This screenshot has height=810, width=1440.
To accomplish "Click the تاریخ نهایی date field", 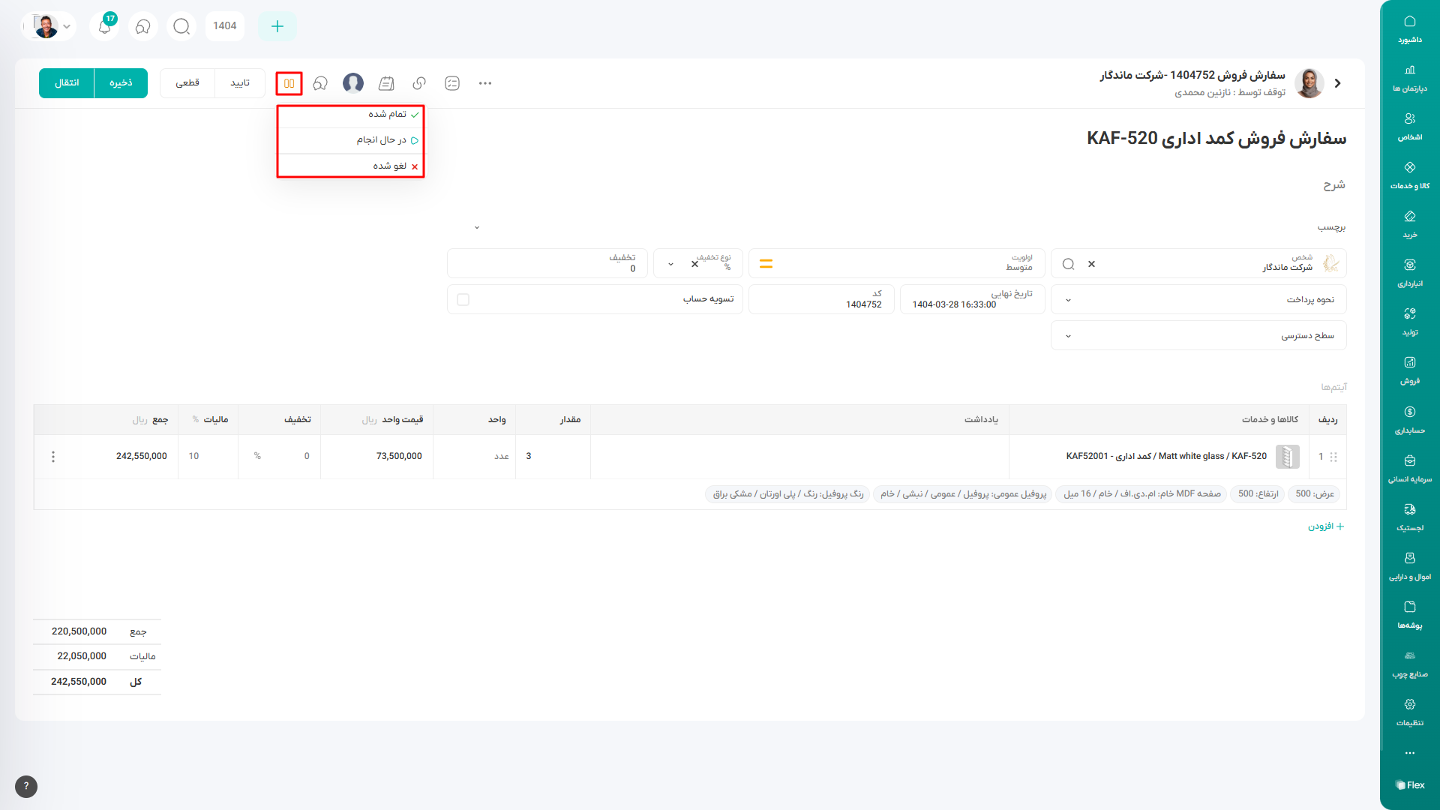I will (972, 299).
